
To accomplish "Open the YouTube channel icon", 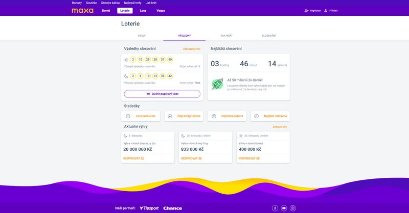I will (x=284, y=208).
